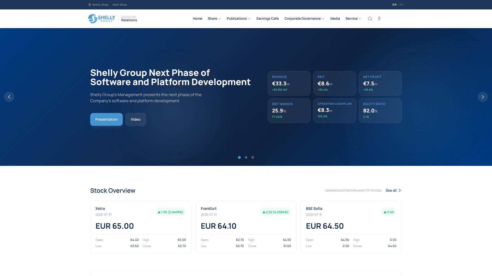
Task: Go to the previous hero slide
Action: click(9, 97)
